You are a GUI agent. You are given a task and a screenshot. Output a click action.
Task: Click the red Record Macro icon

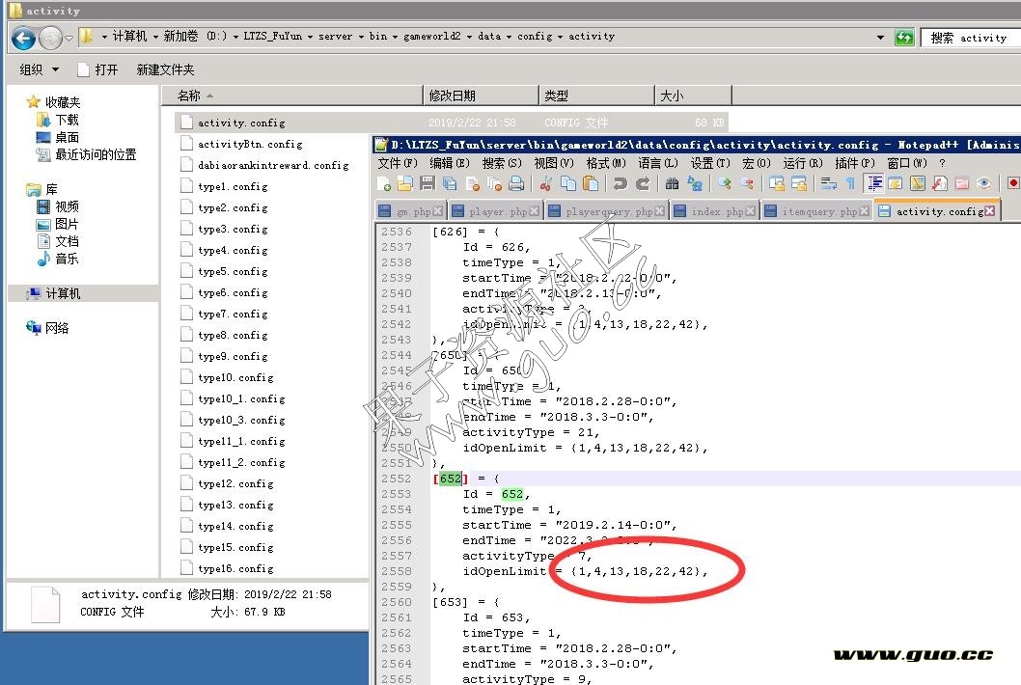pos(1012,184)
